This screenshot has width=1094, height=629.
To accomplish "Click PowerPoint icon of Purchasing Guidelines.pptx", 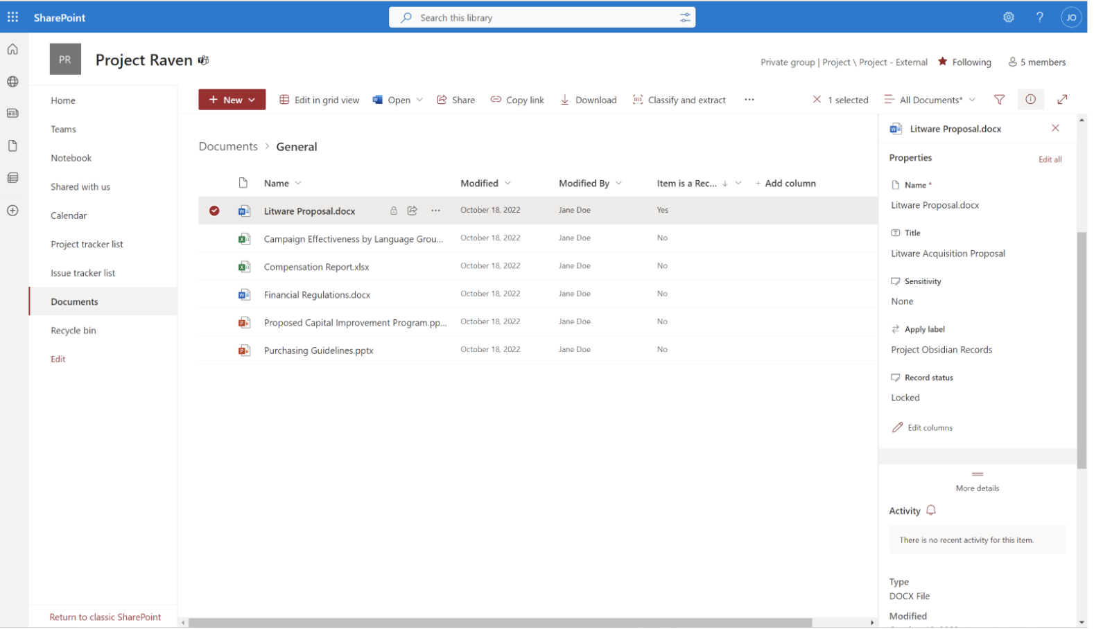I will (245, 352).
